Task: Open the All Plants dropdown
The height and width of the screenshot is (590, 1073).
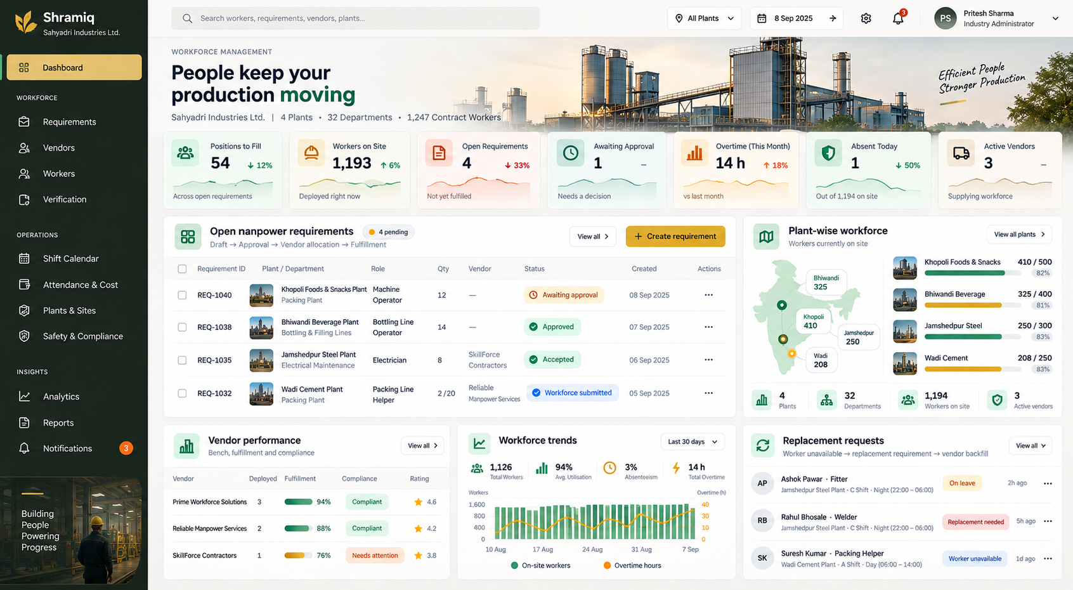Action: pyautogui.click(x=704, y=18)
